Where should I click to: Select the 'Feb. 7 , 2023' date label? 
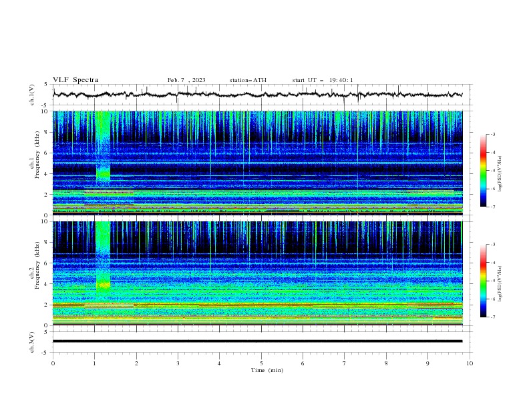[x=186, y=80]
